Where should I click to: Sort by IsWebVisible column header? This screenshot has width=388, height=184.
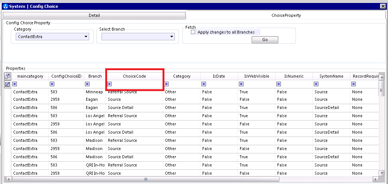pyautogui.click(x=256, y=76)
